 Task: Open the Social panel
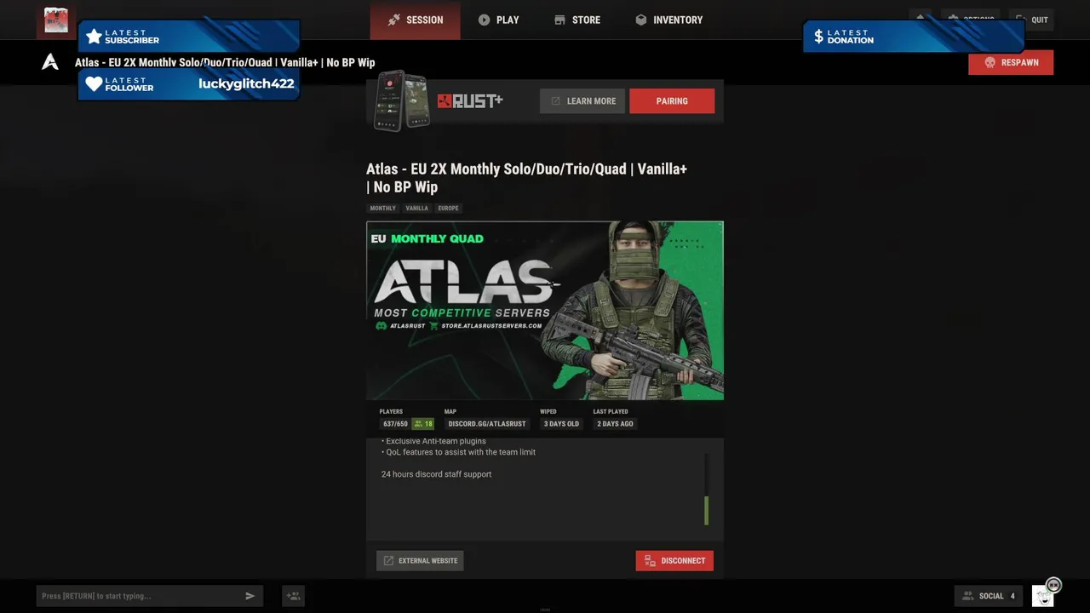coord(988,596)
